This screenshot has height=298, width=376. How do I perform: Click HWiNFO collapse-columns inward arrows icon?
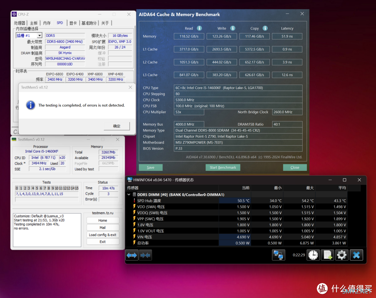[145, 255]
